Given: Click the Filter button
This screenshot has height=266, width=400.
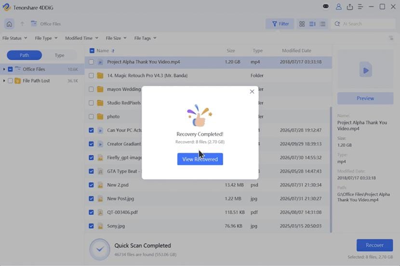Looking at the screenshot, I should 280,24.
